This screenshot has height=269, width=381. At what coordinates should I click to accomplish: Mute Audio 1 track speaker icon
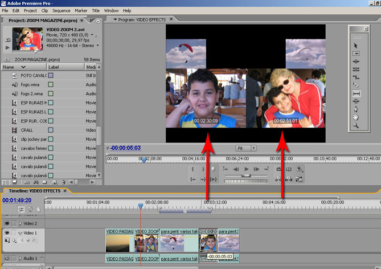point(7,259)
